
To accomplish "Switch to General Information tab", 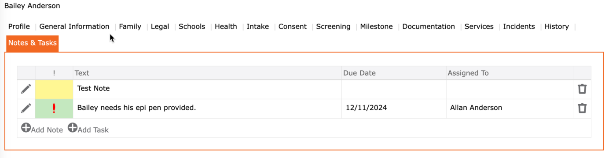I will tap(74, 26).
